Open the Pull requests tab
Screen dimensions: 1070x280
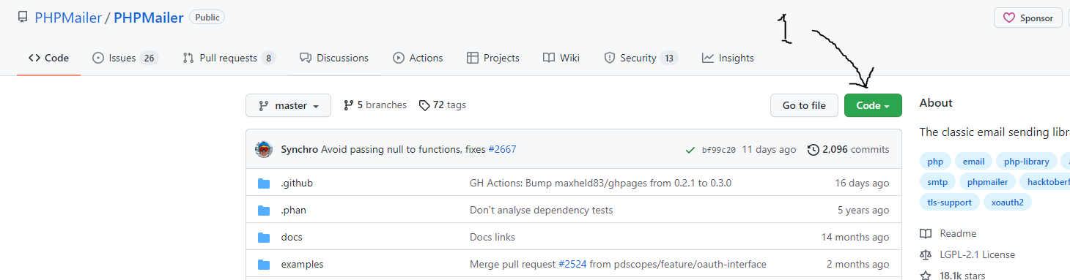[229, 58]
